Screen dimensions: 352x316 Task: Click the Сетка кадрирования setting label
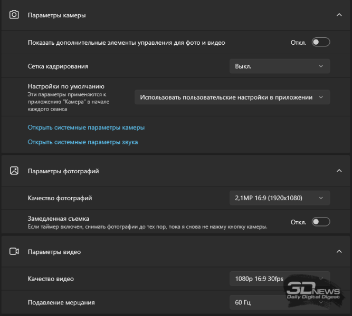coord(58,66)
